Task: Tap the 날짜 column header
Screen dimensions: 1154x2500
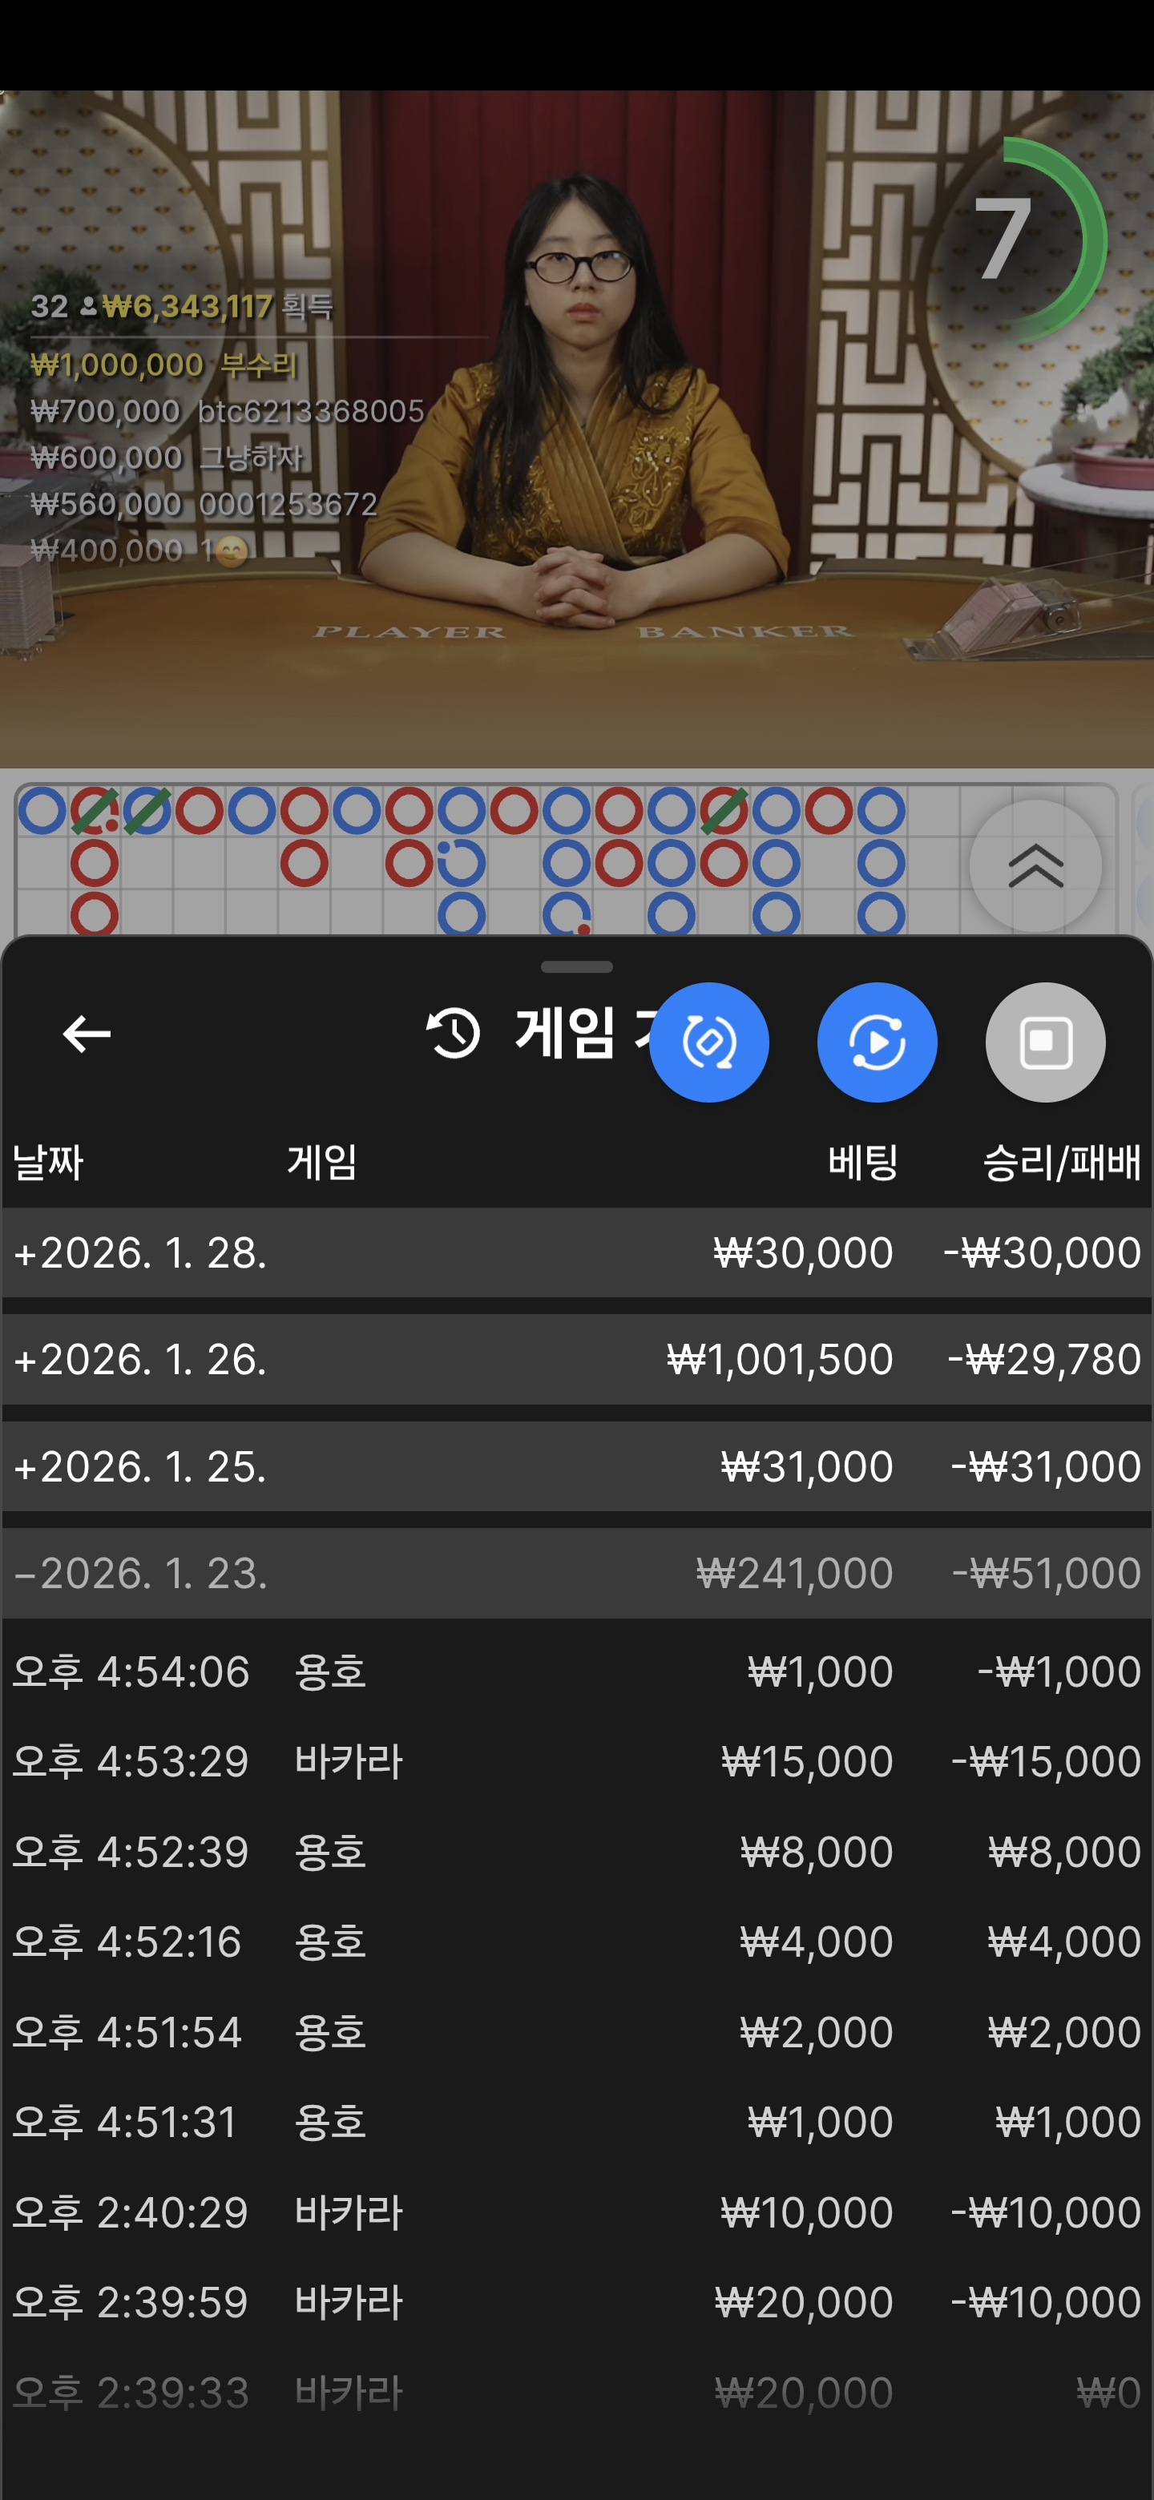Action: tap(47, 1162)
